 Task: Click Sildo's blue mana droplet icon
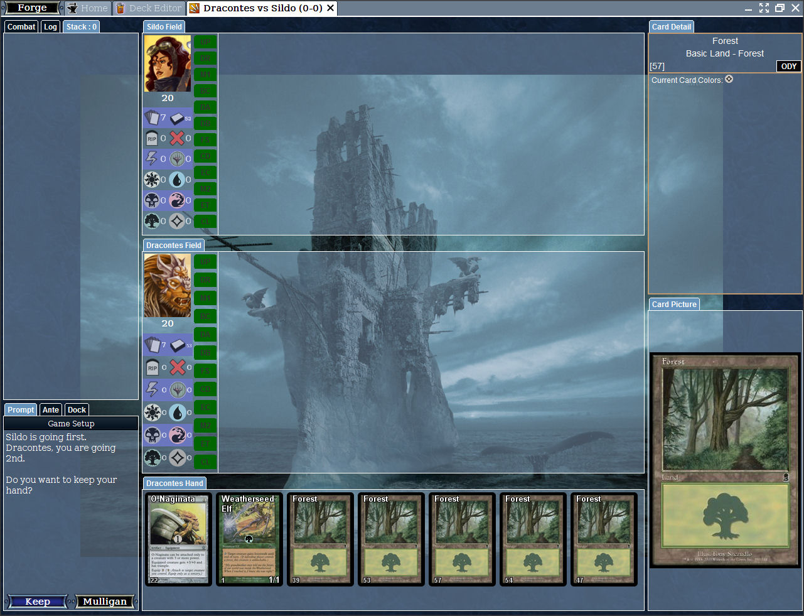click(x=177, y=180)
